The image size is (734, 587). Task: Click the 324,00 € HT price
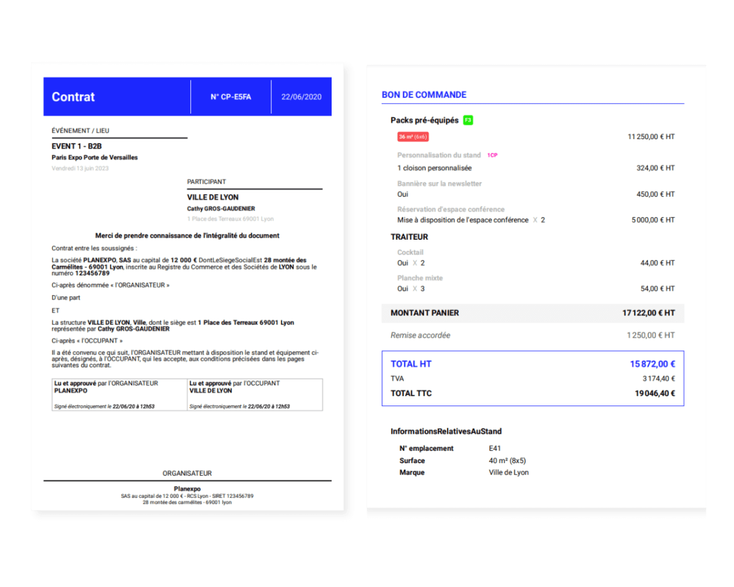coord(655,168)
